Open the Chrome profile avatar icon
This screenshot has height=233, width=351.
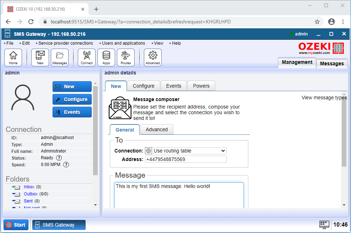[x=331, y=22]
